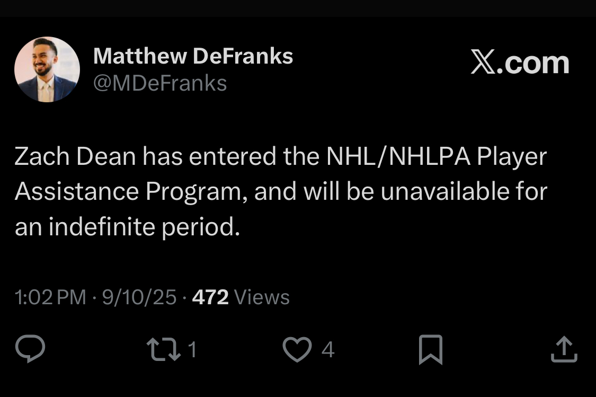Click the Assistance Program phrase
This screenshot has width=596, height=397.
click(128, 191)
